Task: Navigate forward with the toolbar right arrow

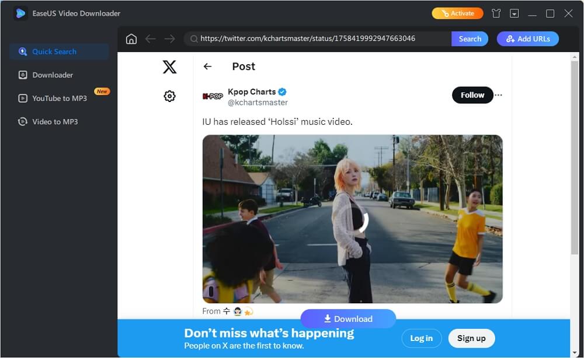Action: coord(170,38)
